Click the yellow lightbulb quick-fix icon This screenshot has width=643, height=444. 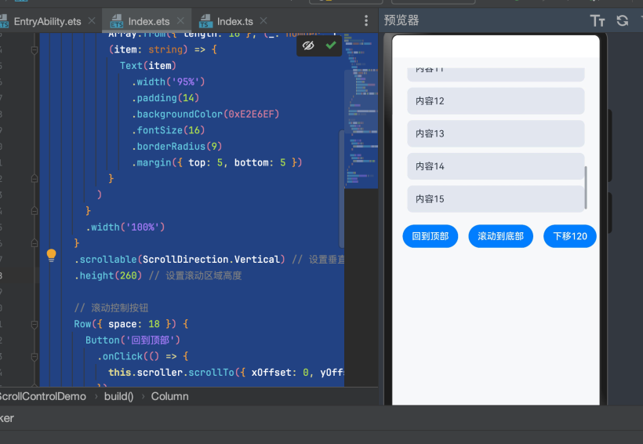(51, 255)
